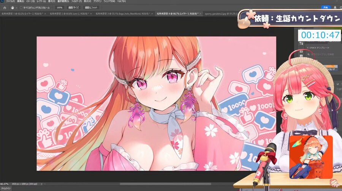Screen dimensions: 342x191
Task: Expand the status bar info arrow
Action: [41, 184]
